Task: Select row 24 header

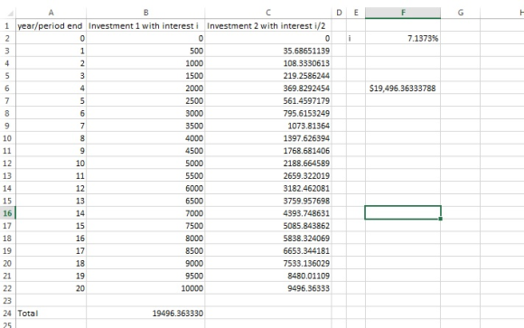Action: click(7, 313)
